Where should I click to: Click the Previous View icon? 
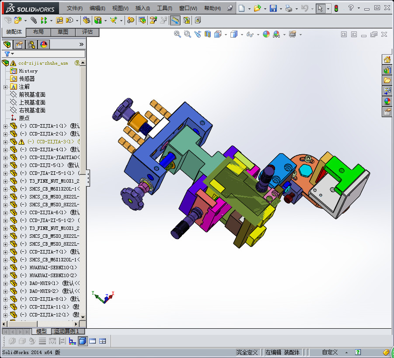click(x=198, y=34)
